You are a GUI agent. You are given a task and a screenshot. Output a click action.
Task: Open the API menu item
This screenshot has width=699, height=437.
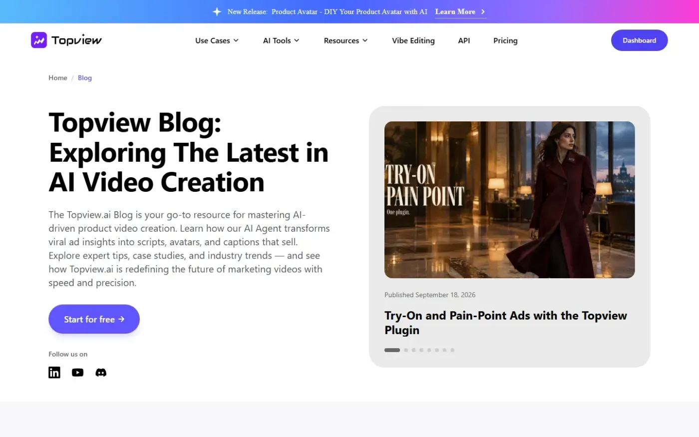(464, 40)
